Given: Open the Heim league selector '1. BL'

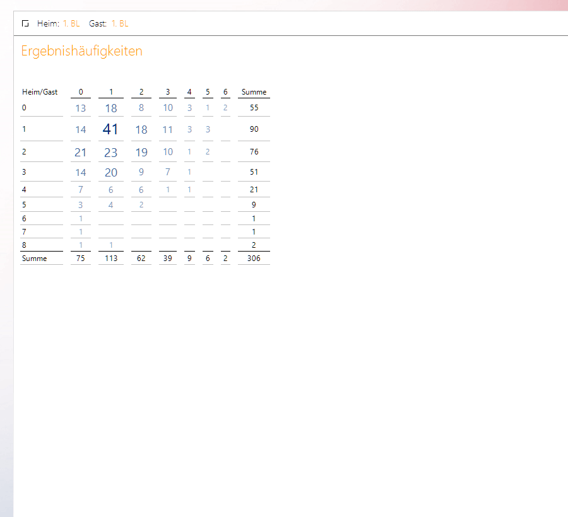Looking at the screenshot, I should pos(71,23).
